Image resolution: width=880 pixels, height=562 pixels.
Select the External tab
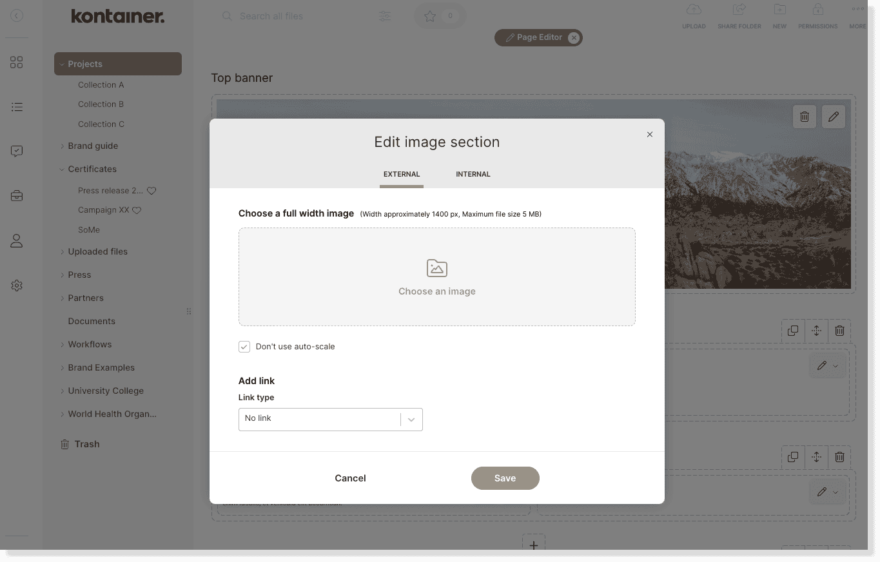401,174
